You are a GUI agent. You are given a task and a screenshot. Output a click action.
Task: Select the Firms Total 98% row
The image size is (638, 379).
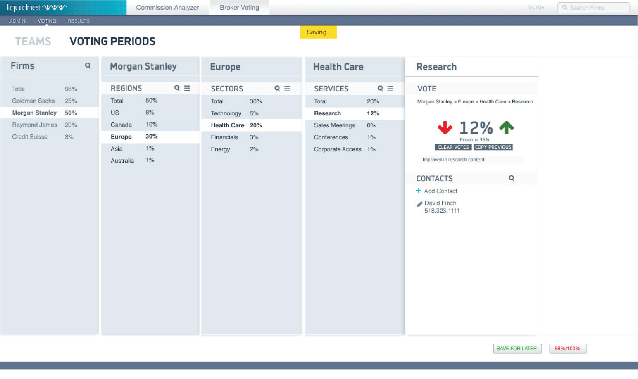(x=49, y=89)
